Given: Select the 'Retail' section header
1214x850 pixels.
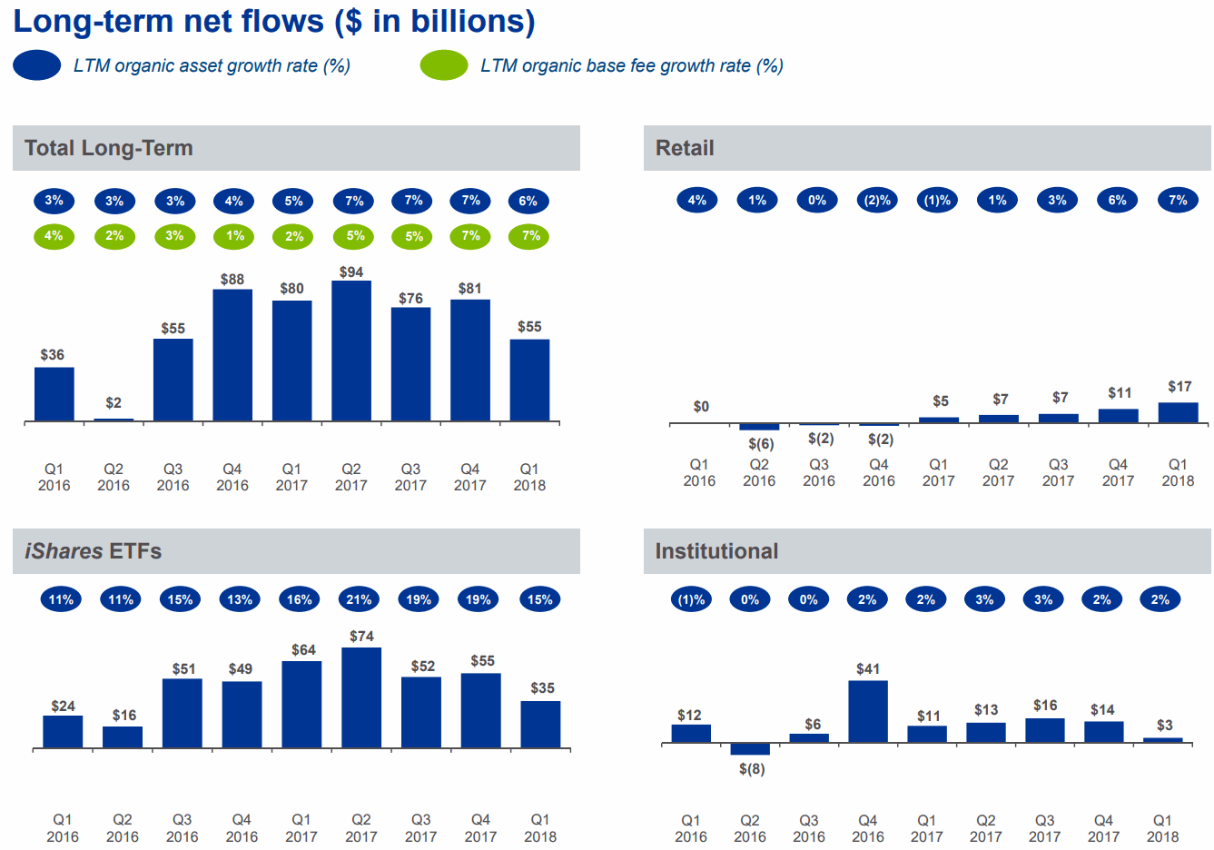Looking at the screenshot, I should coord(927,148).
